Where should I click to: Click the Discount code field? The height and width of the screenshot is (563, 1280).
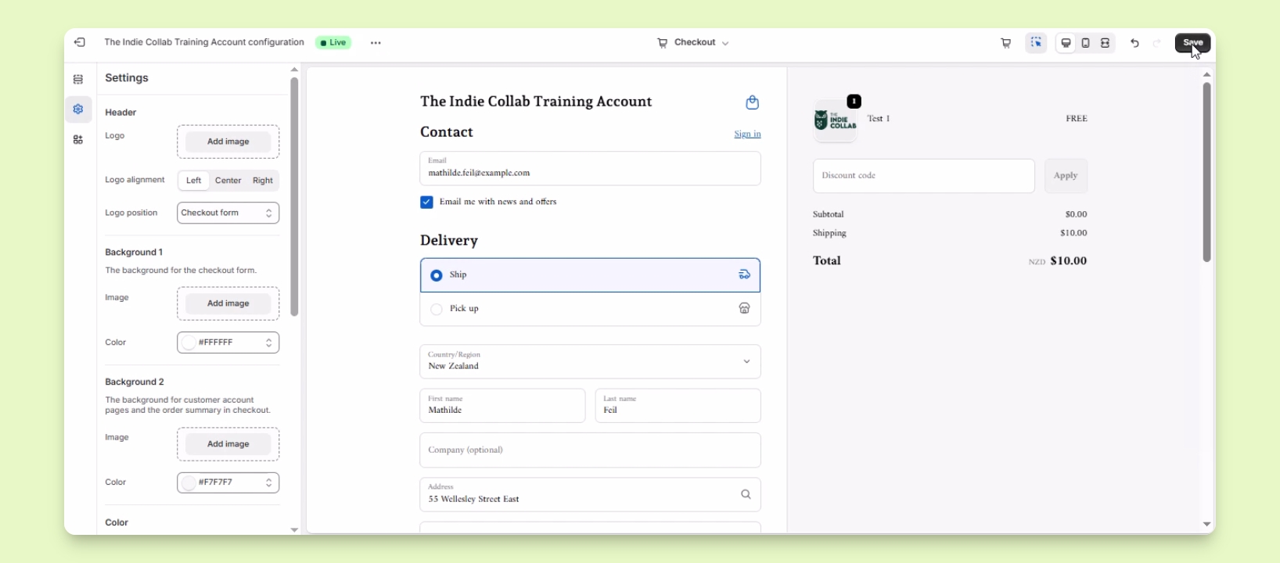tap(924, 176)
